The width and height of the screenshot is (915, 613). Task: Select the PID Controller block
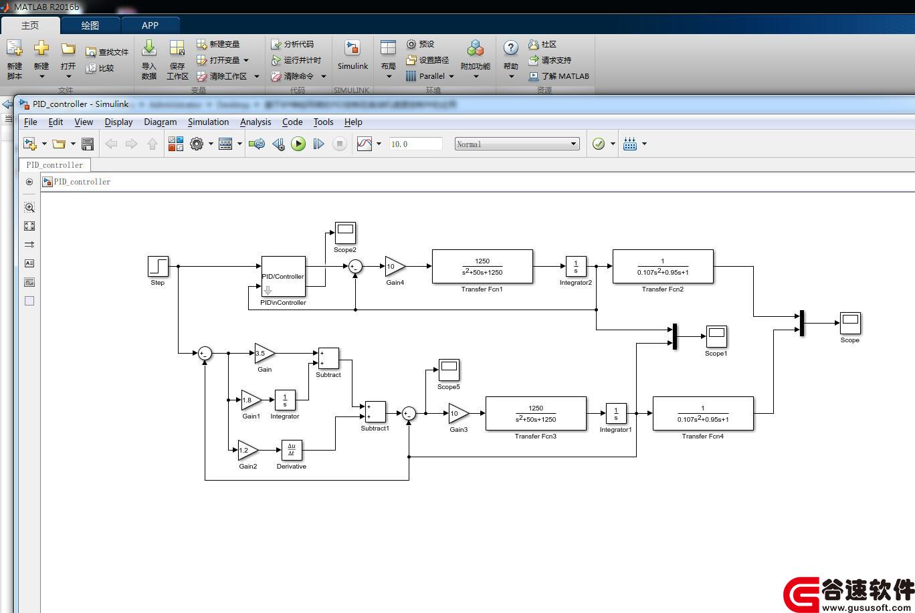[284, 276]
